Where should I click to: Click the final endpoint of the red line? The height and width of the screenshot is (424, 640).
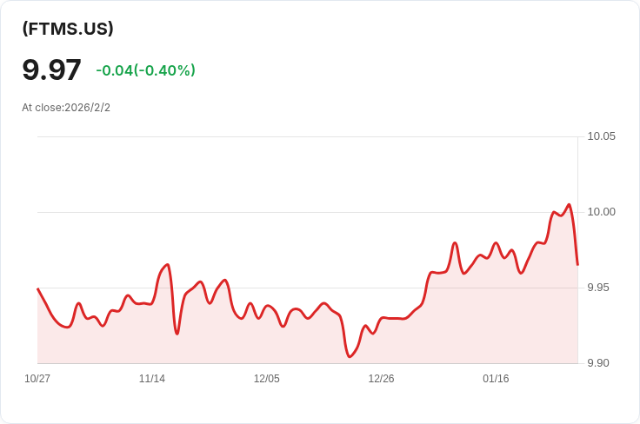(x=577, y=264)
